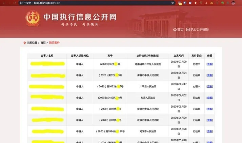Click 已结案 status in the 伊春市 row

tap(197, 75)
